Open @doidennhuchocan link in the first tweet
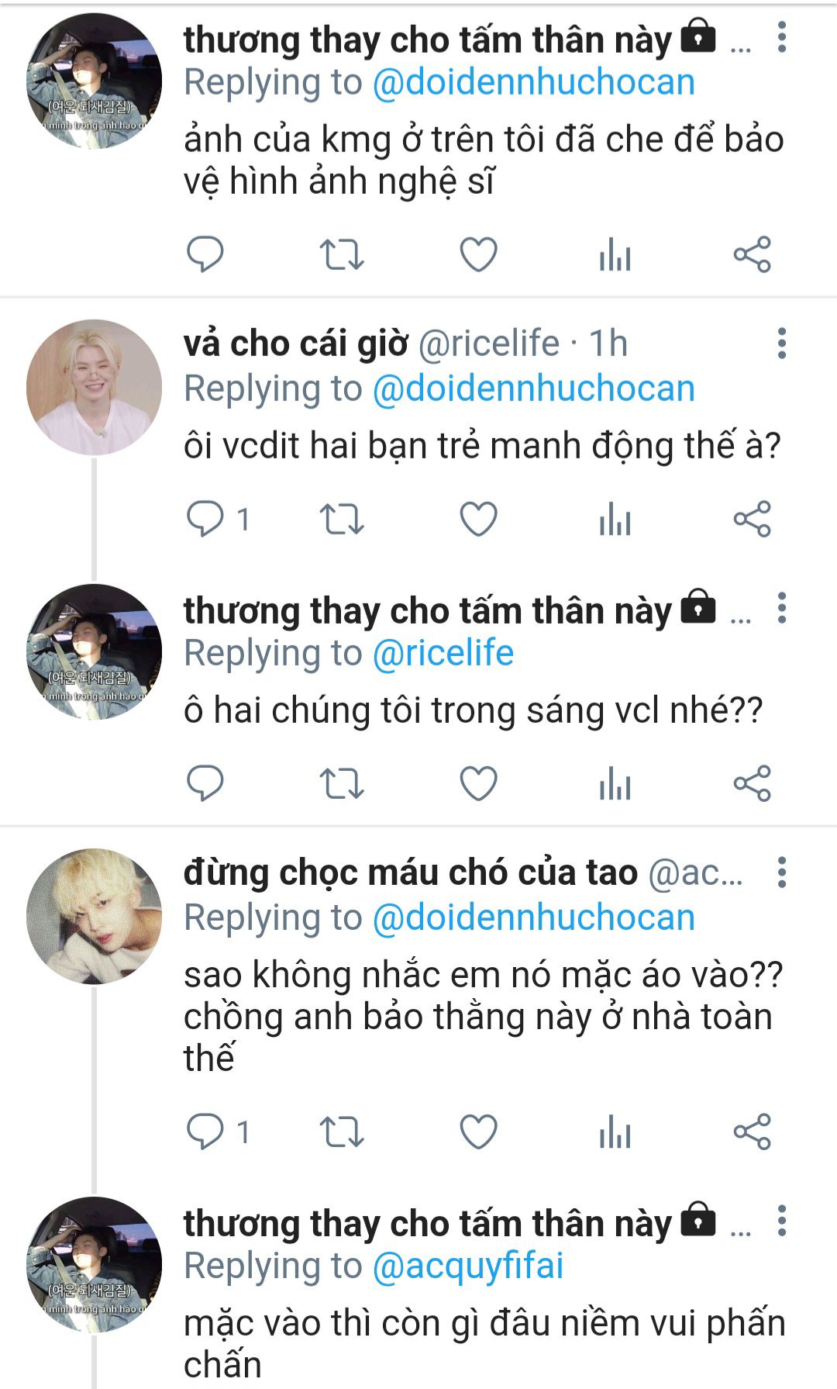 point(534,82)
